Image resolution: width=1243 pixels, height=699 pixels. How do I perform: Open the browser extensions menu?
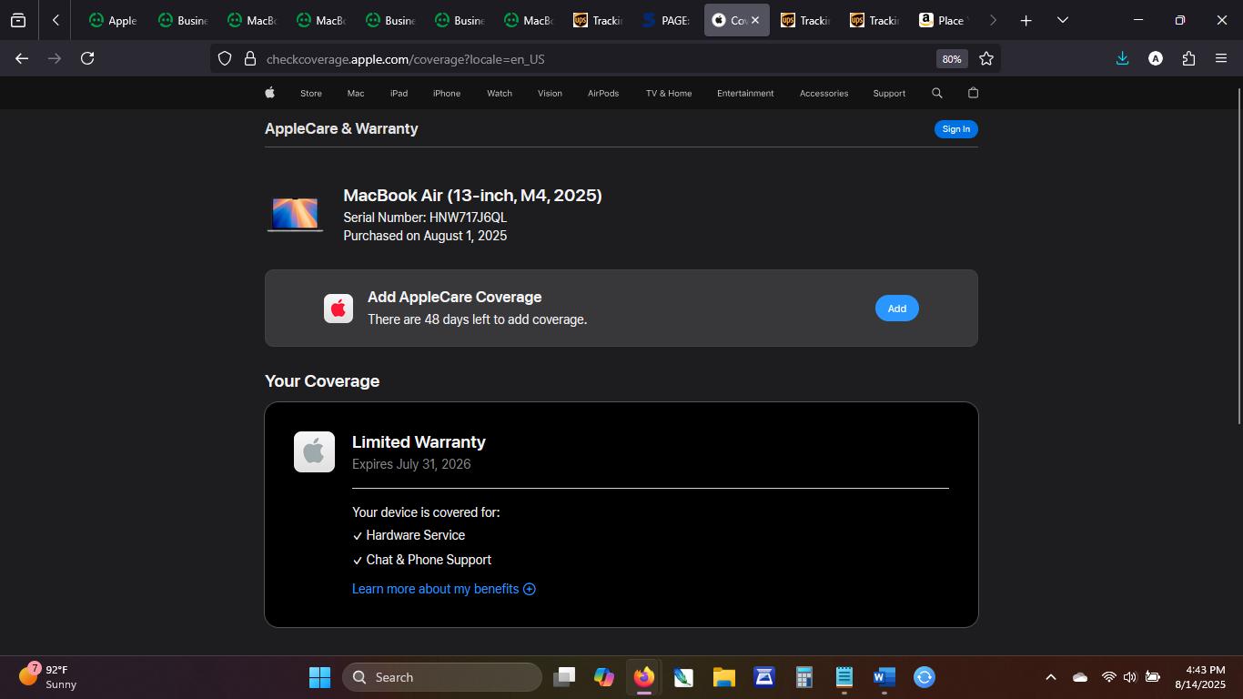pyautogui.click(x=1188, y=58)
